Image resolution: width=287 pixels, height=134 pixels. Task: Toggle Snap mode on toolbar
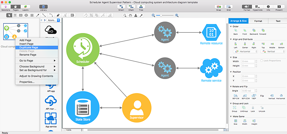(x=219, y=7)
